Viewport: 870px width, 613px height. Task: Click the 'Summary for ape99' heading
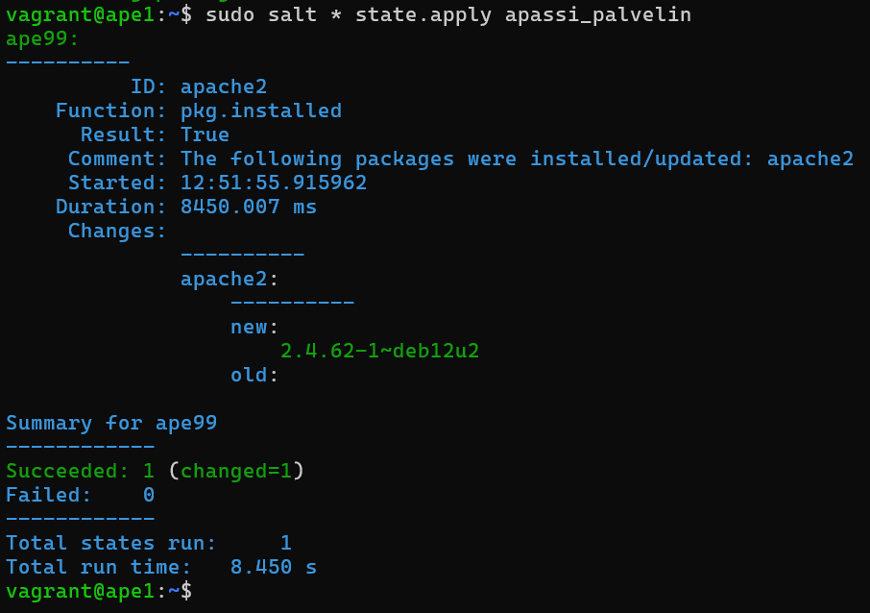(111, 423)
